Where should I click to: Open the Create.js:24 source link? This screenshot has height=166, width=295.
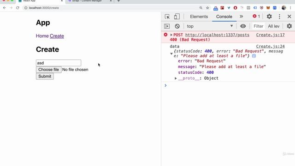pyautogui.click(x=271, y=46)
